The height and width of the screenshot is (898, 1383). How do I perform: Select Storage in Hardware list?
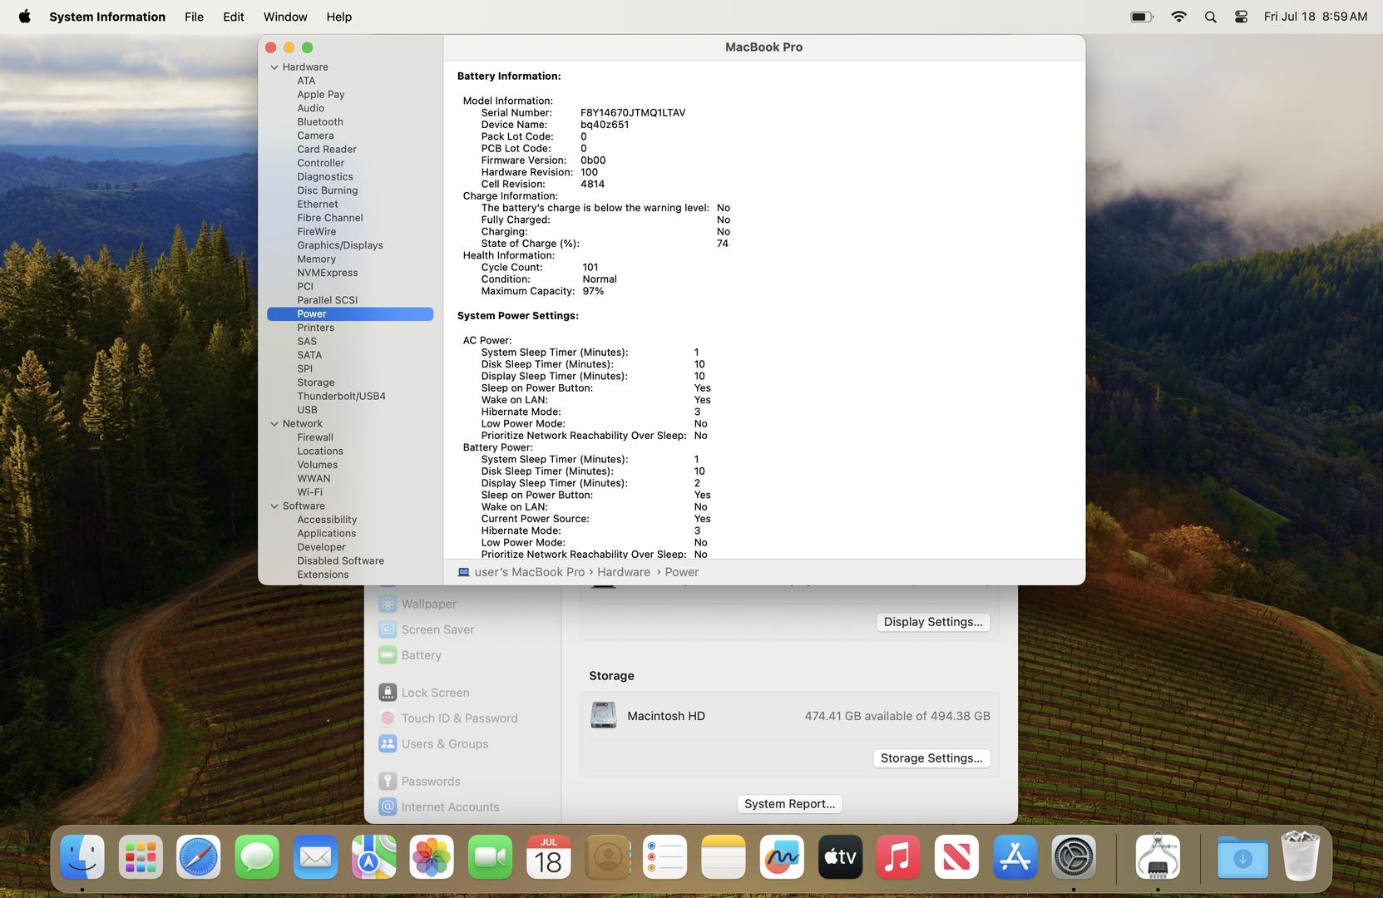(316, 382)
